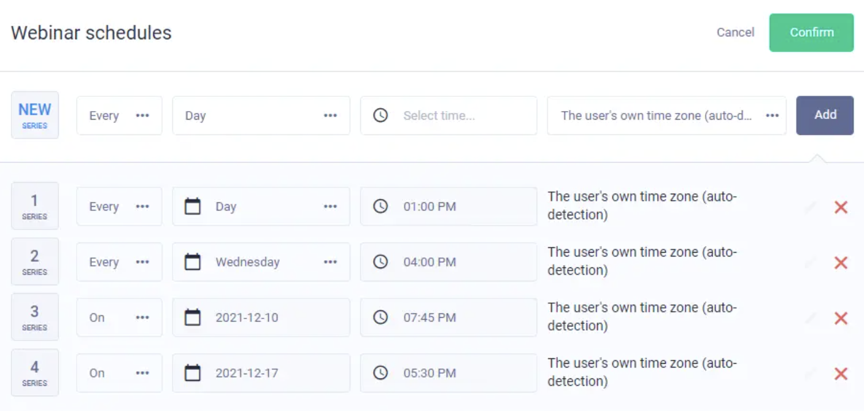864x411 pixels.
Task: Click the Confirm button
Action: 811,33
